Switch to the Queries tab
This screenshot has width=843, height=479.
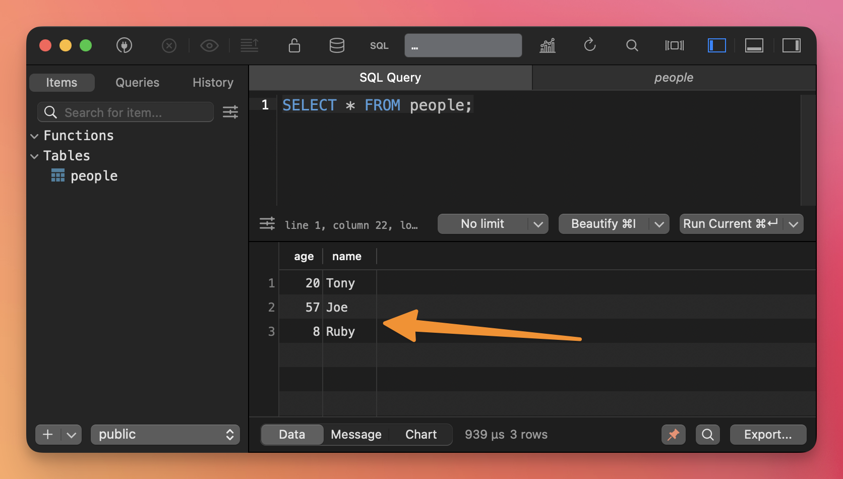pos(137,83)
